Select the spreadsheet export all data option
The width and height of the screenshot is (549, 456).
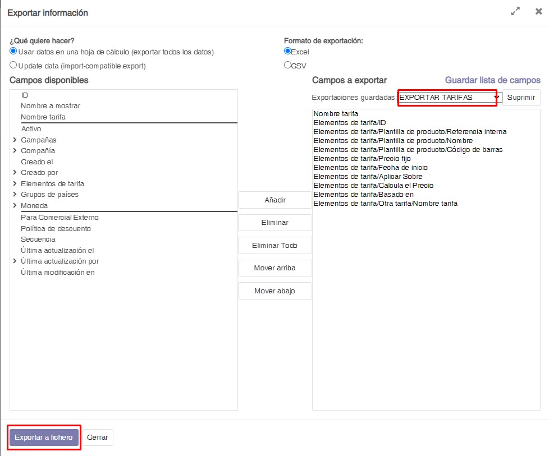point(13,51)
